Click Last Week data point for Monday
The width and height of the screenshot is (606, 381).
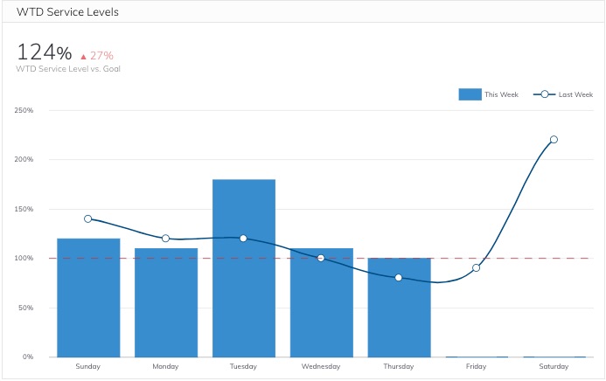166,239
